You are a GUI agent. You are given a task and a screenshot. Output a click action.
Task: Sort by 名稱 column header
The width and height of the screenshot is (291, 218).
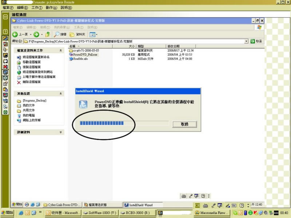90,46
